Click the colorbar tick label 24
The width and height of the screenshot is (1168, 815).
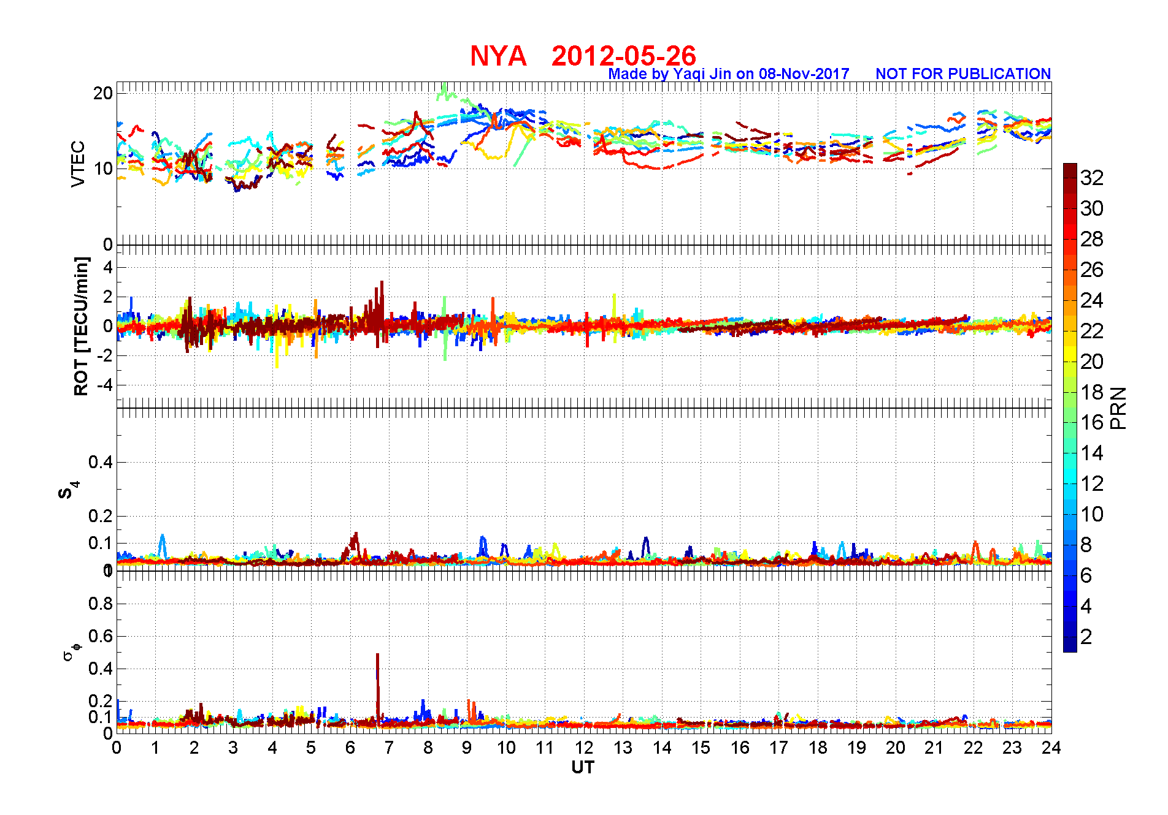[x=1091, y=300]
